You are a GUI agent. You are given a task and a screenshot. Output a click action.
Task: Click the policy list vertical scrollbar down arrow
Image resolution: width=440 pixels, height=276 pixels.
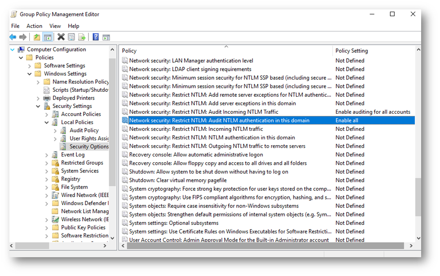[418, 238]
